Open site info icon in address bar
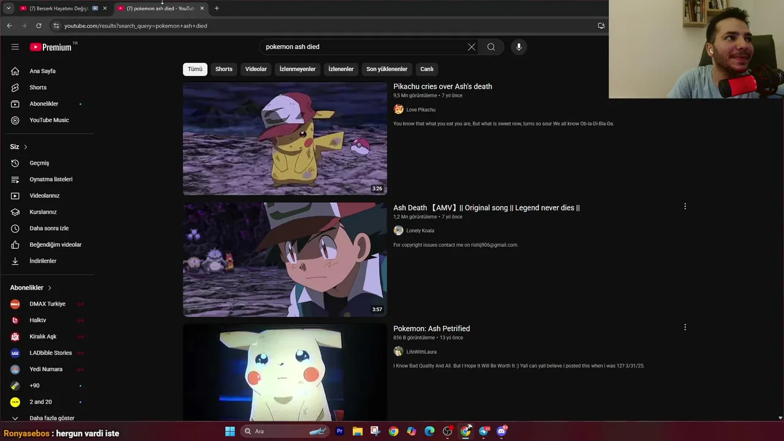Image resolution: width=784 pixels, height=441 pixels. 56,26
